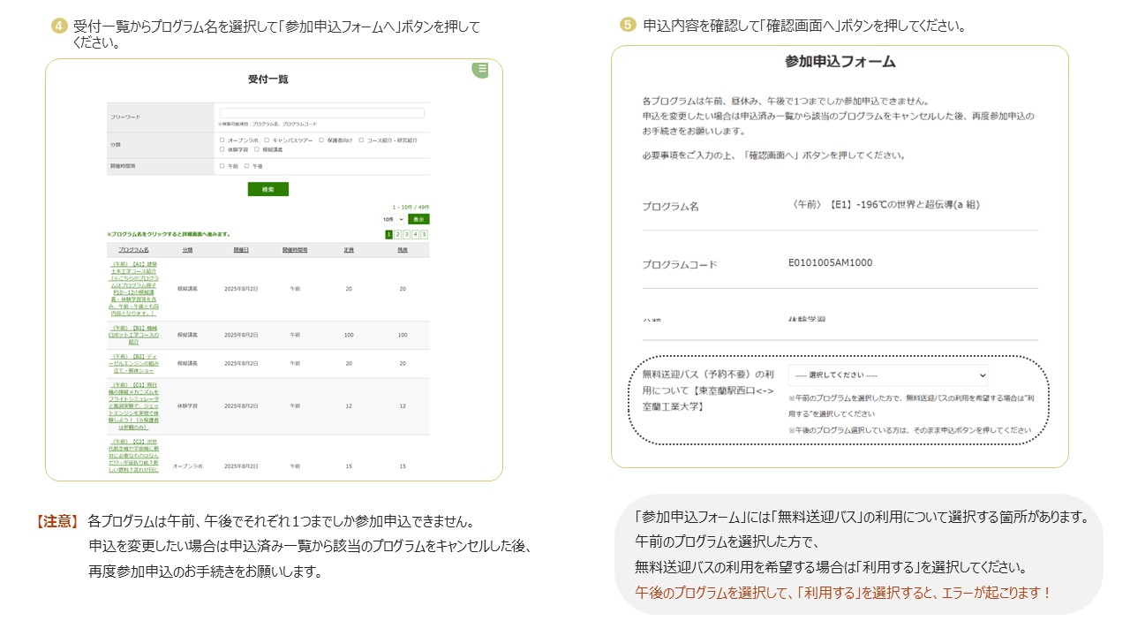Sort by 定員 column header
This screenshot has width=1130, height=636.
tap(349, 250)
